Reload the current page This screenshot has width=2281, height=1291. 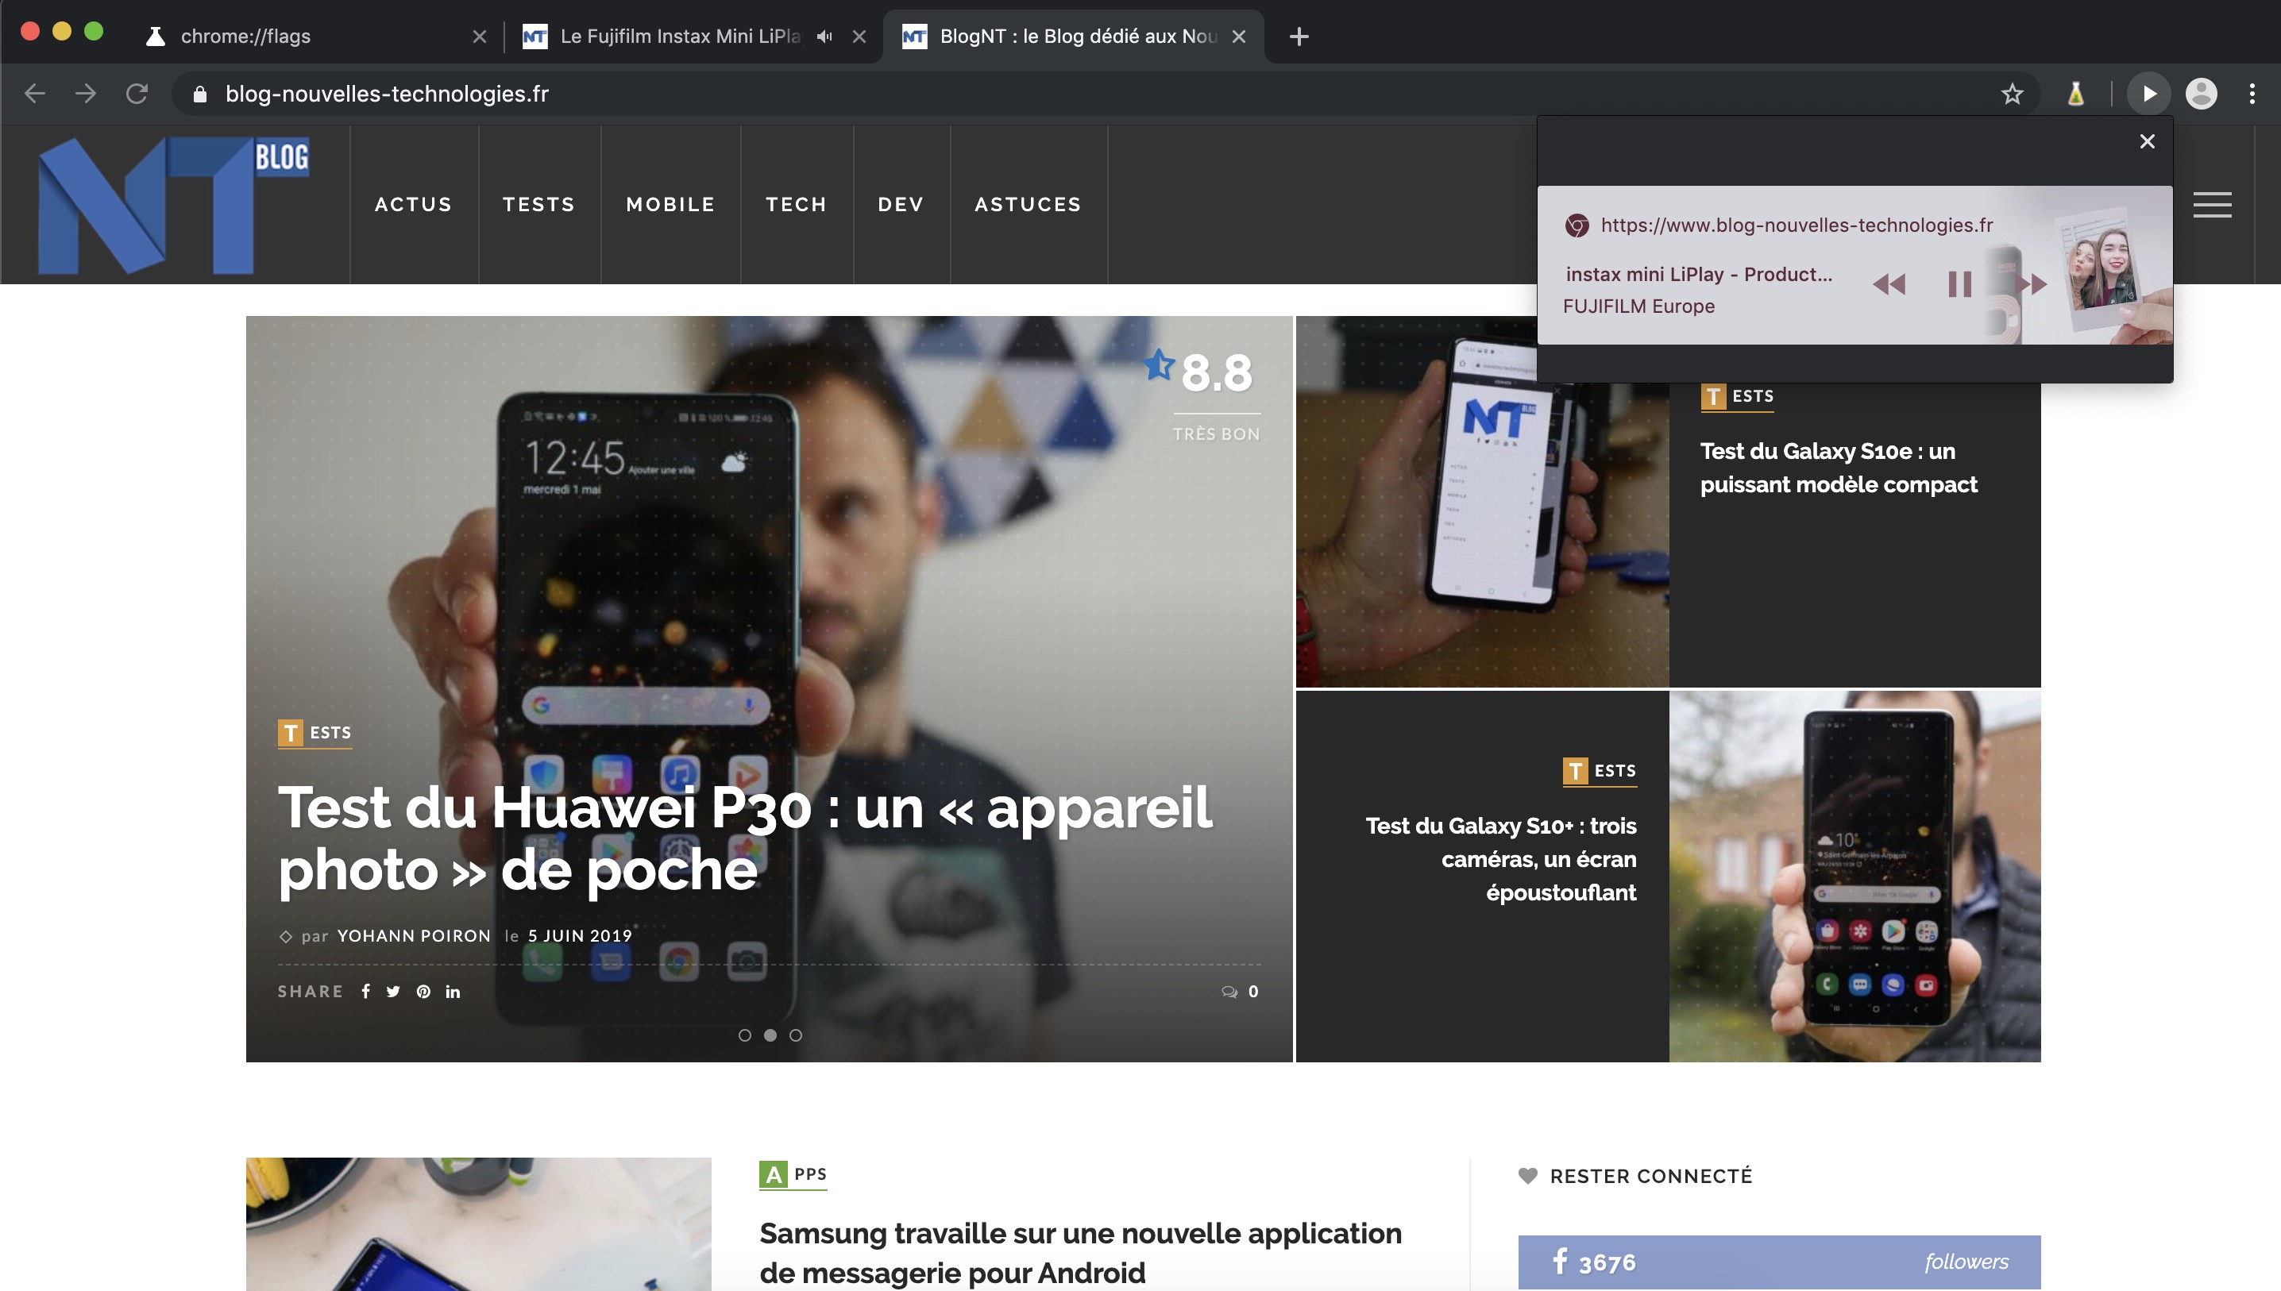click(x=137, y=93)
